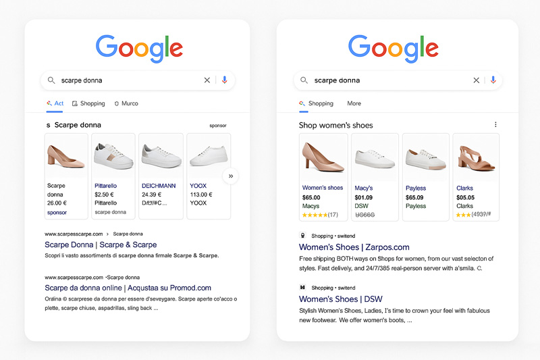The height and width of the screenshot is (360, 540).
Task: Click the Clarks product title link
Action: pyautogui.click(x=464, y=188)
